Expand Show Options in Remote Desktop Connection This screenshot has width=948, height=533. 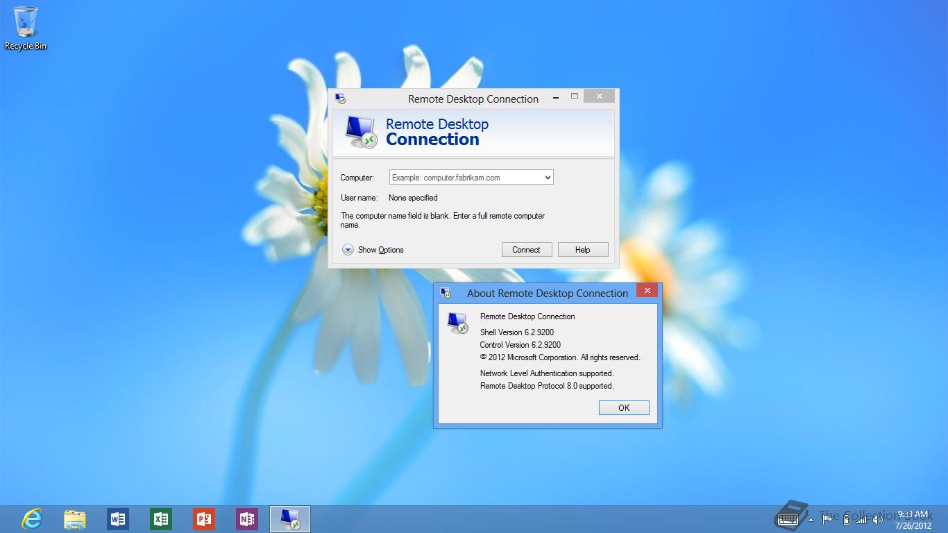click(373, 250)
